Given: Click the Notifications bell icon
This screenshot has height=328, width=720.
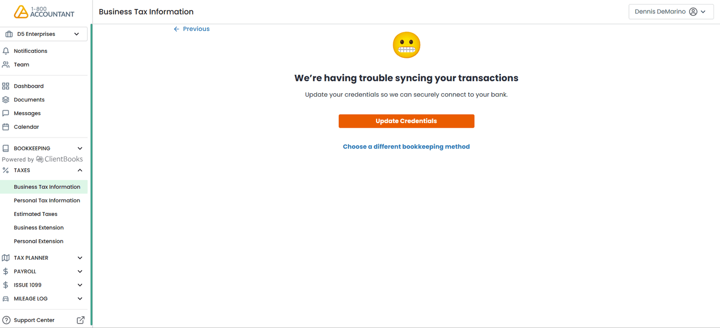Looking at the screenshot, I should click(6, 51).
